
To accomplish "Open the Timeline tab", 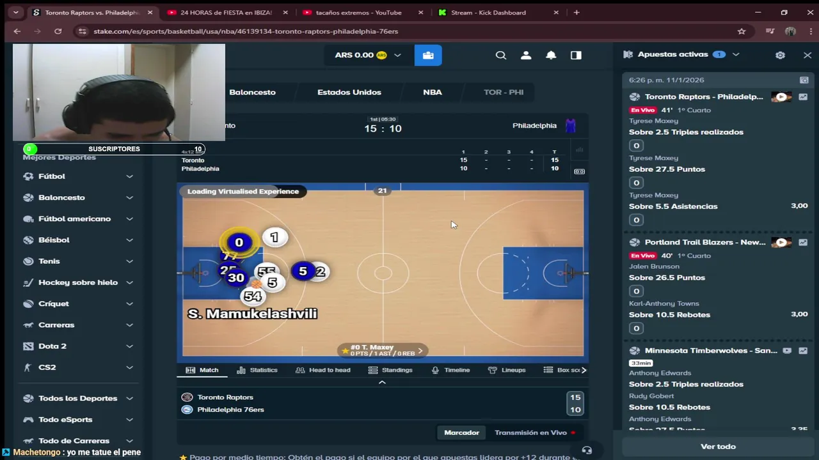I will 450,370.
